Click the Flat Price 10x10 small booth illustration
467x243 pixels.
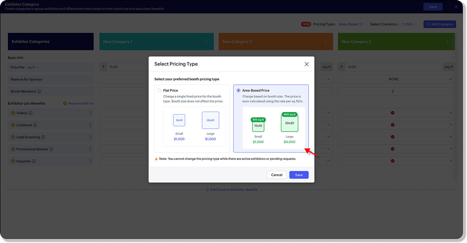[179, 120]
